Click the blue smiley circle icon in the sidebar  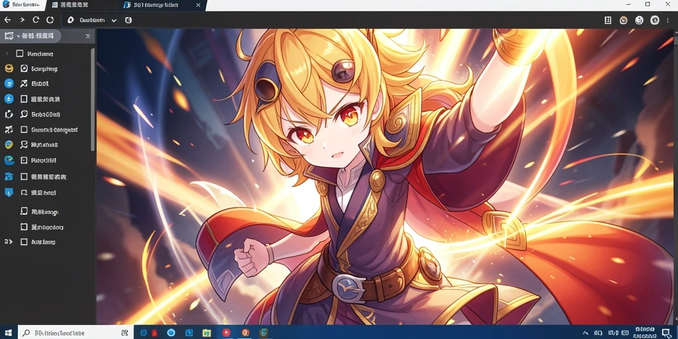click(x=9, y=83)
